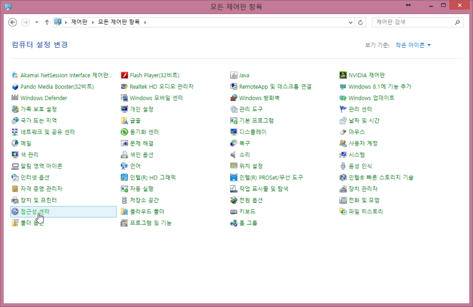The image size is (473, 307).
Task: Select 클라우드 폴더 item
Action: [147, 211]
